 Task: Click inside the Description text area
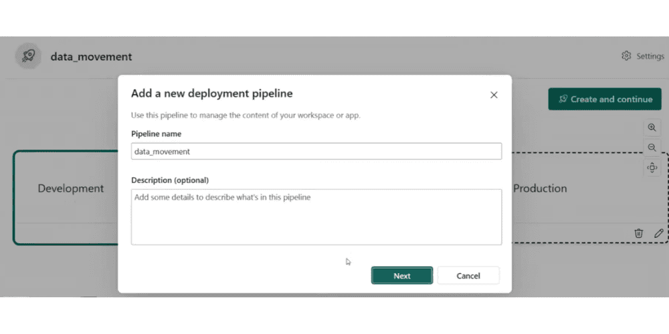[x=316, y=217]
